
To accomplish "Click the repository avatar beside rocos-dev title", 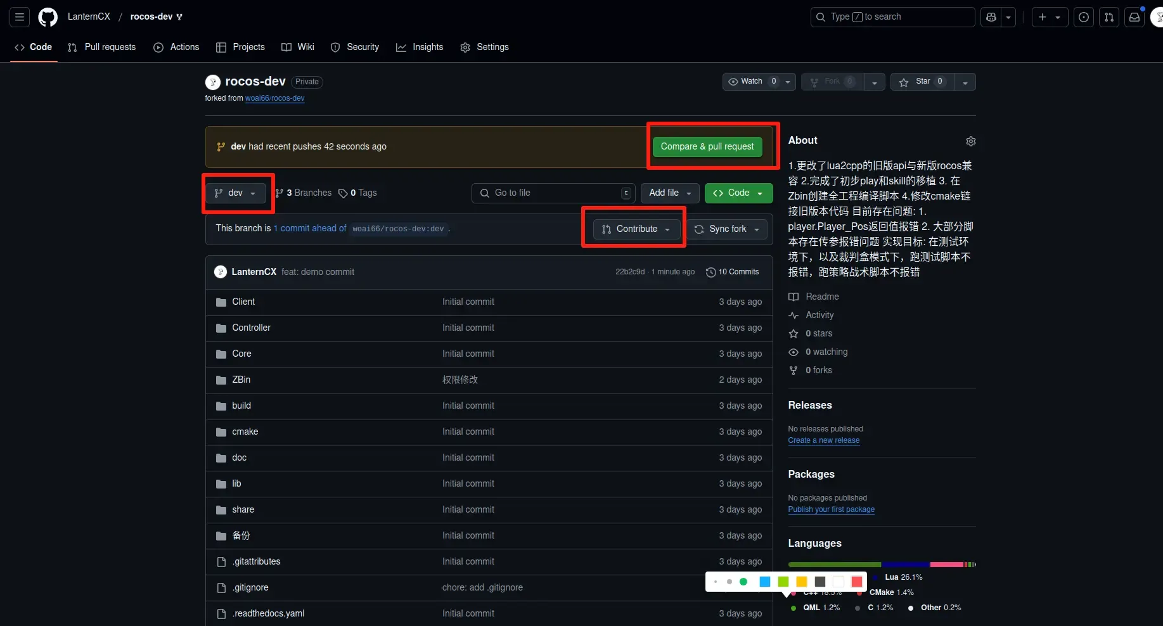I will 213,82.
